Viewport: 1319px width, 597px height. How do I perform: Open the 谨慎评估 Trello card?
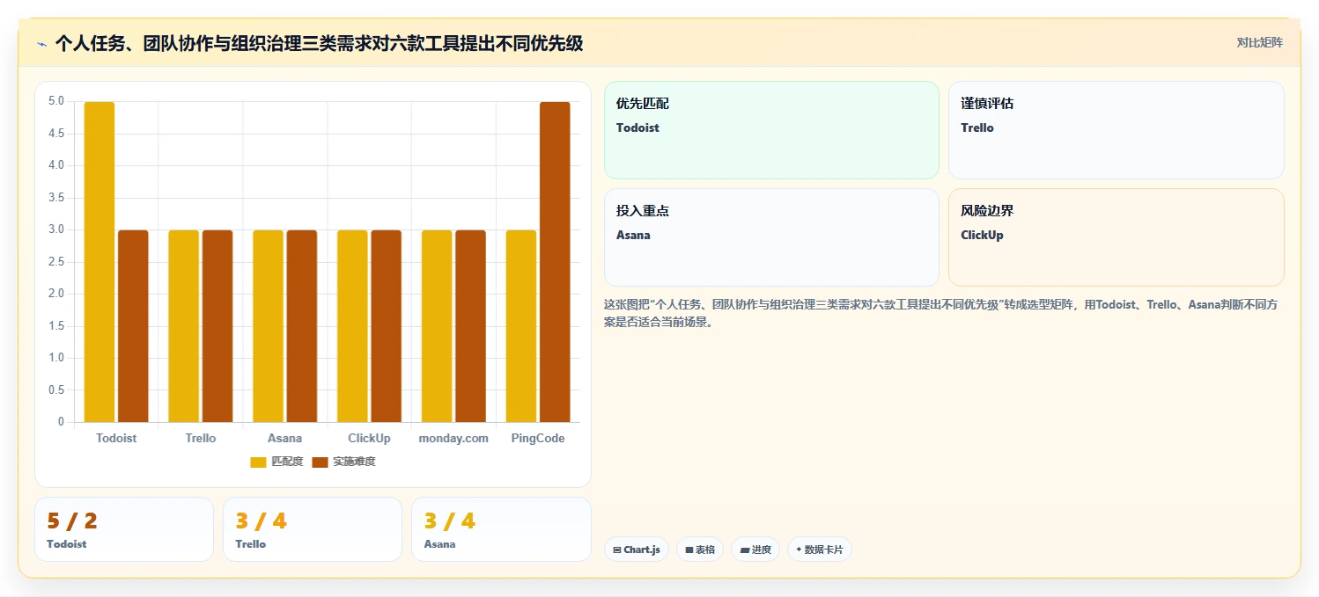pos(1116,130)
